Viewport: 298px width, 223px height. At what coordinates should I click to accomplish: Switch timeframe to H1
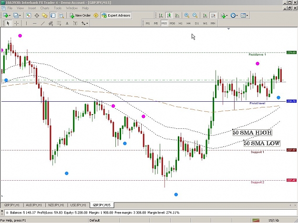coord(180,23)
